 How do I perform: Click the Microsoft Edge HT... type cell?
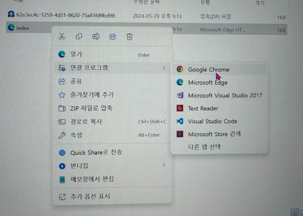222,30
